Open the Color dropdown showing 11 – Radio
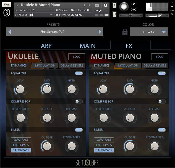This screenshot has width=175, height=168. point(149,32)
